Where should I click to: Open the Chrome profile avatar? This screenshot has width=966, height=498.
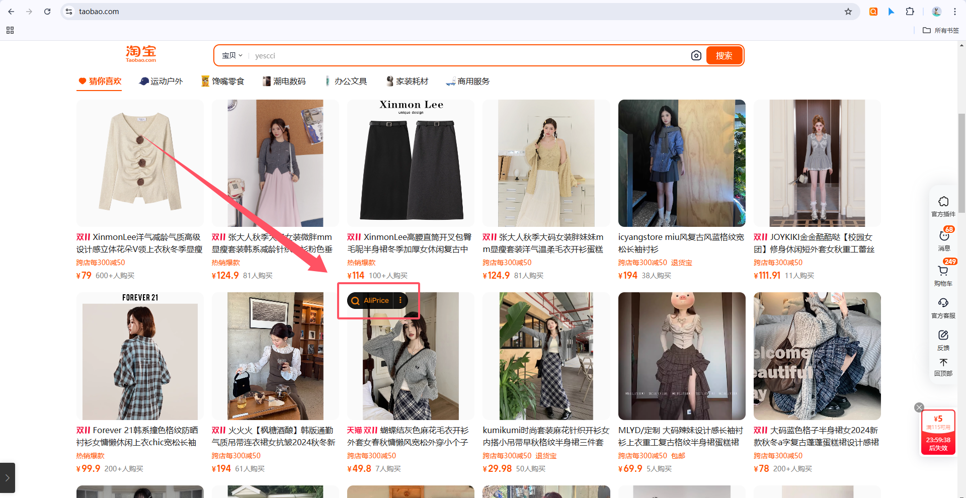[936, 11]
